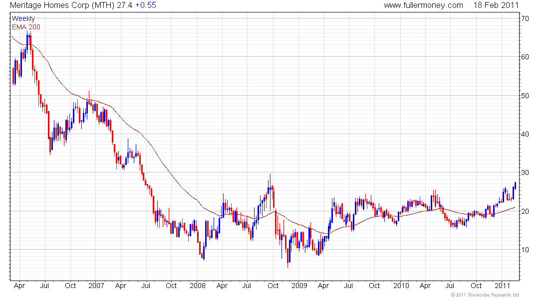The image size is (549, 299).
Task: Click the price change value +0.55
Action: point(146,5)
